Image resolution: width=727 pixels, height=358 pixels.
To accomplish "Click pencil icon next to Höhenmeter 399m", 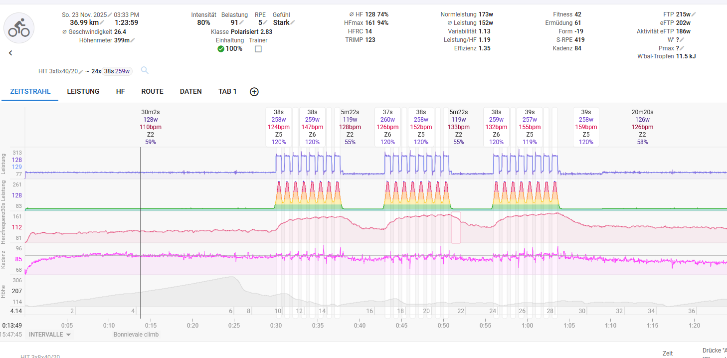I will [133, 40].
